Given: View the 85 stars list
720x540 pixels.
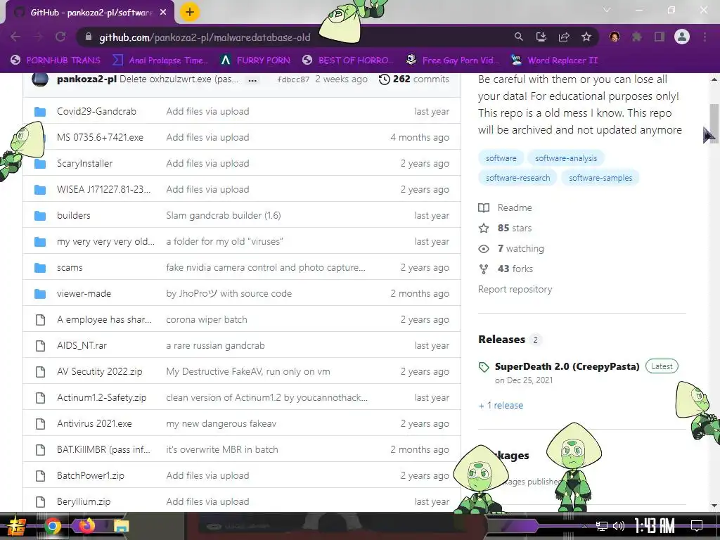Looking at the screenshot, I should [505, 229].
